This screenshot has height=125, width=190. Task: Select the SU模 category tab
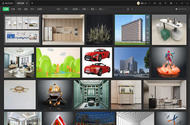13,9
